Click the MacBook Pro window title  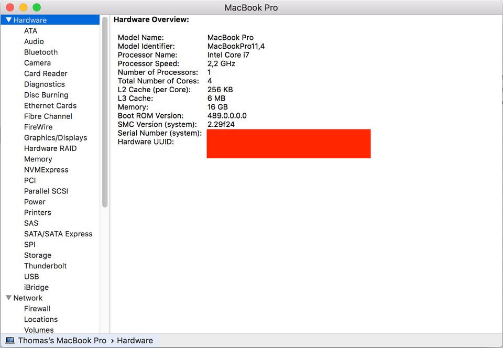[251, 7]
